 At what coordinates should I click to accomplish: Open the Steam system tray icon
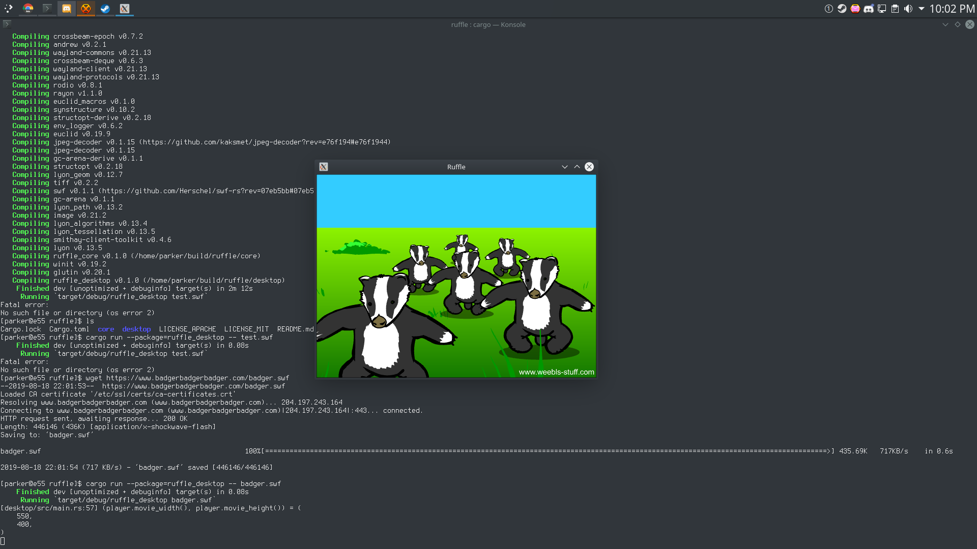[842, 9]
